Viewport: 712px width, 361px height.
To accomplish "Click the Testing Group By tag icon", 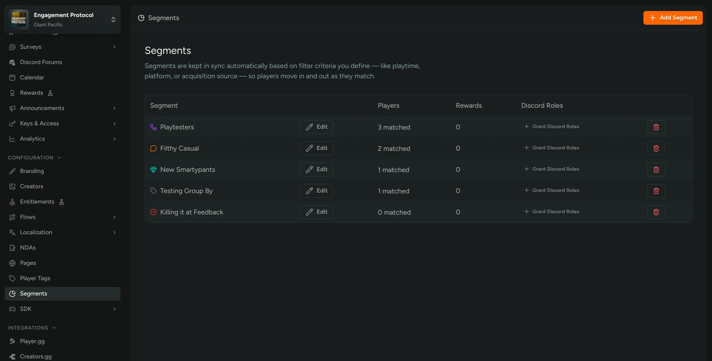I will pyautogui.click(x=153, y=191).
